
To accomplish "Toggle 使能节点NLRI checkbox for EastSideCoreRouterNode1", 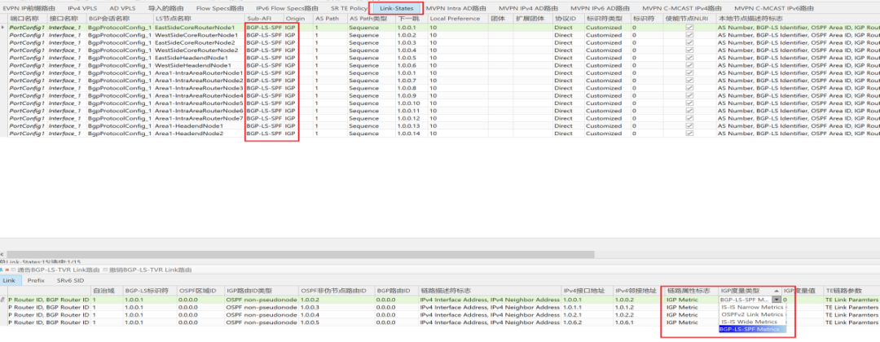I will click(x=689, y=28).
